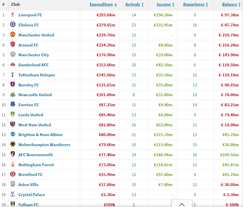Click Manchester United's balance €-229.70m
Viewport: 243px width, 207px height.
tap(229, 35)
